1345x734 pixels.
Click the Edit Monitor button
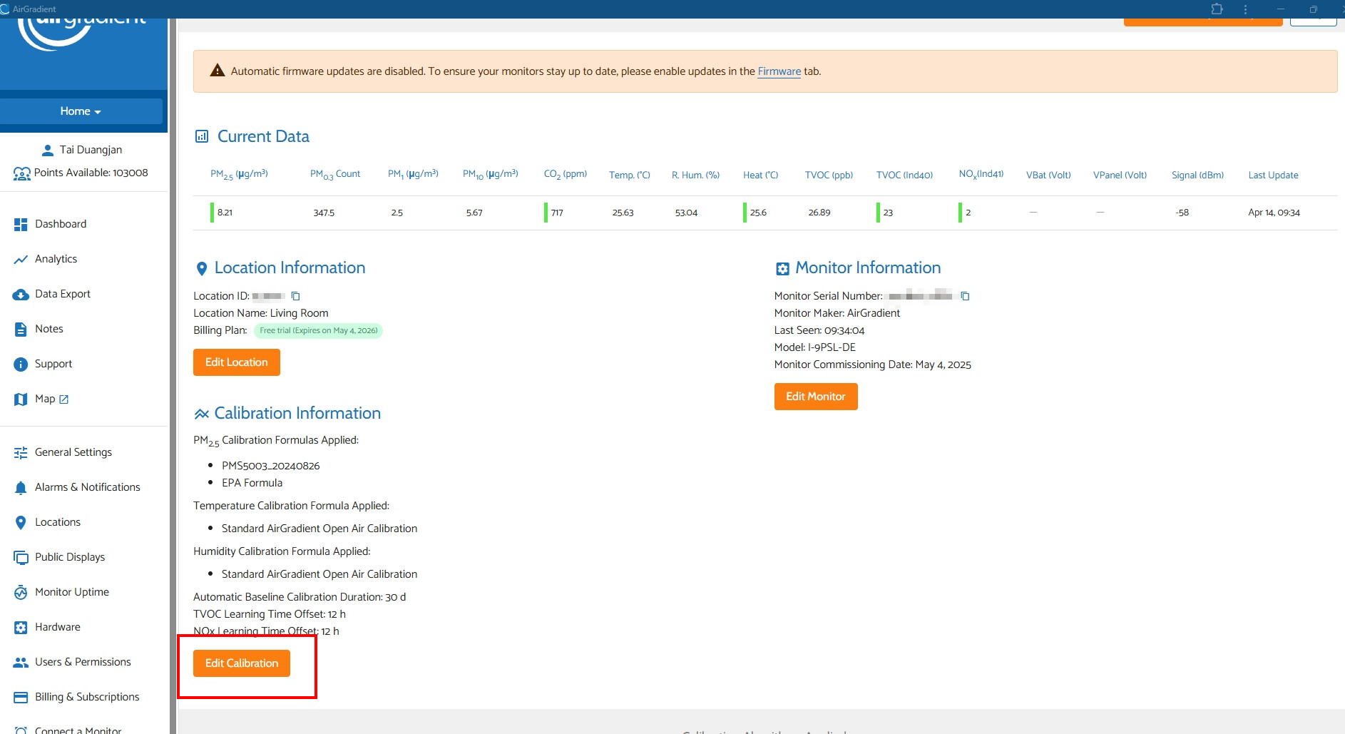pyautogui.click(x=815, y=397)
